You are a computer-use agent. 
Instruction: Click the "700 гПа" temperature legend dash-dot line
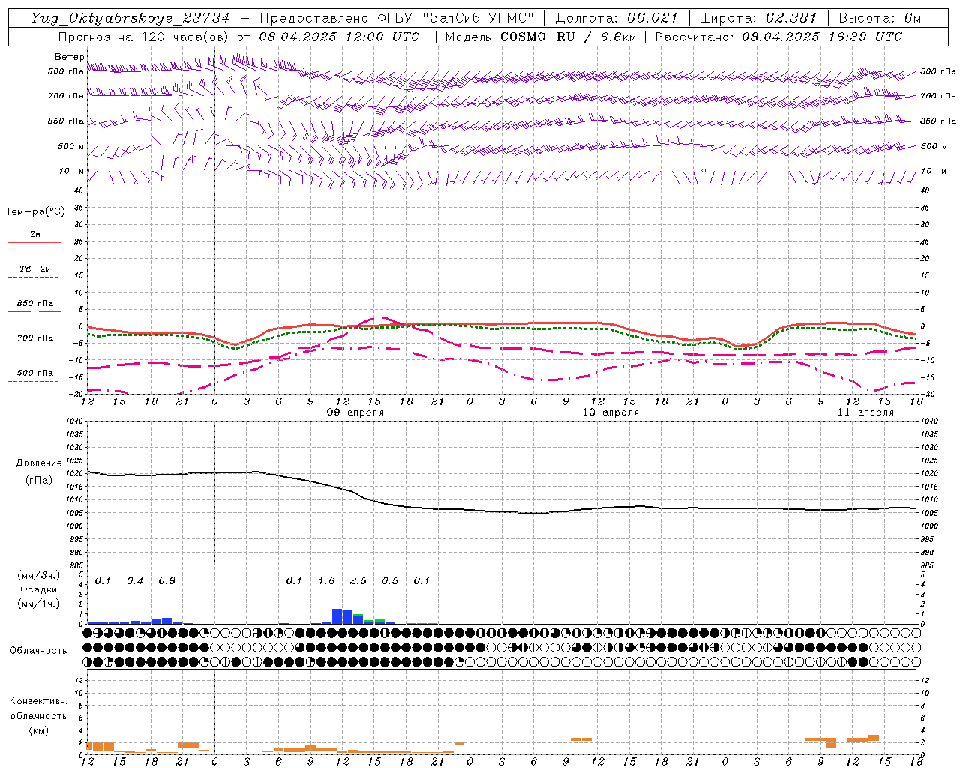[x=33, y=346]
